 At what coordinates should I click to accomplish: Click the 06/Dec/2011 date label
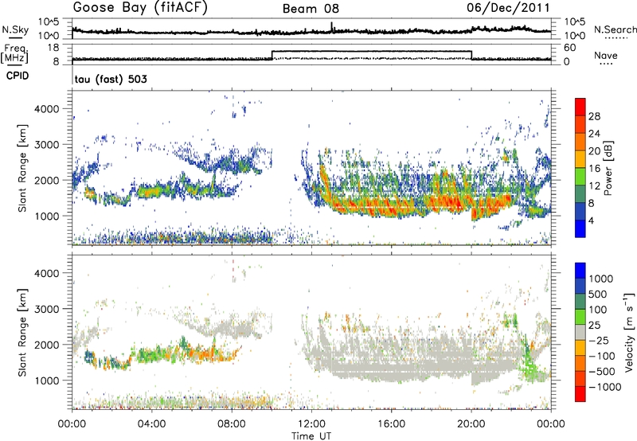point(508,8)
